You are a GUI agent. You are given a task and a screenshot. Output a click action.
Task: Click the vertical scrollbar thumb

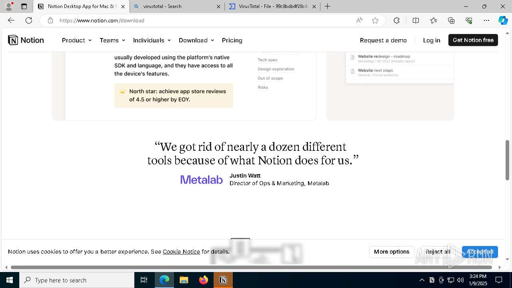507,160
